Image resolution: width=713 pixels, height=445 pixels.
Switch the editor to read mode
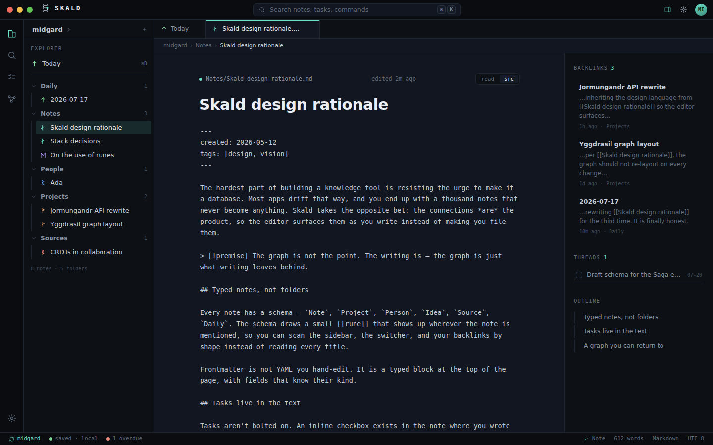pos(488,79)
